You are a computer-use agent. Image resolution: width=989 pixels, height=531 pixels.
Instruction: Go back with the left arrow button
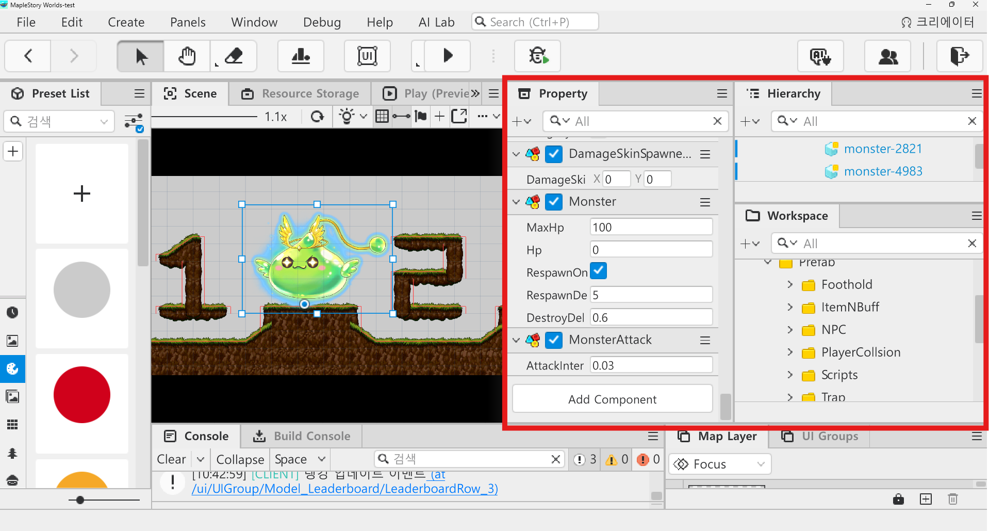point(28,56)
